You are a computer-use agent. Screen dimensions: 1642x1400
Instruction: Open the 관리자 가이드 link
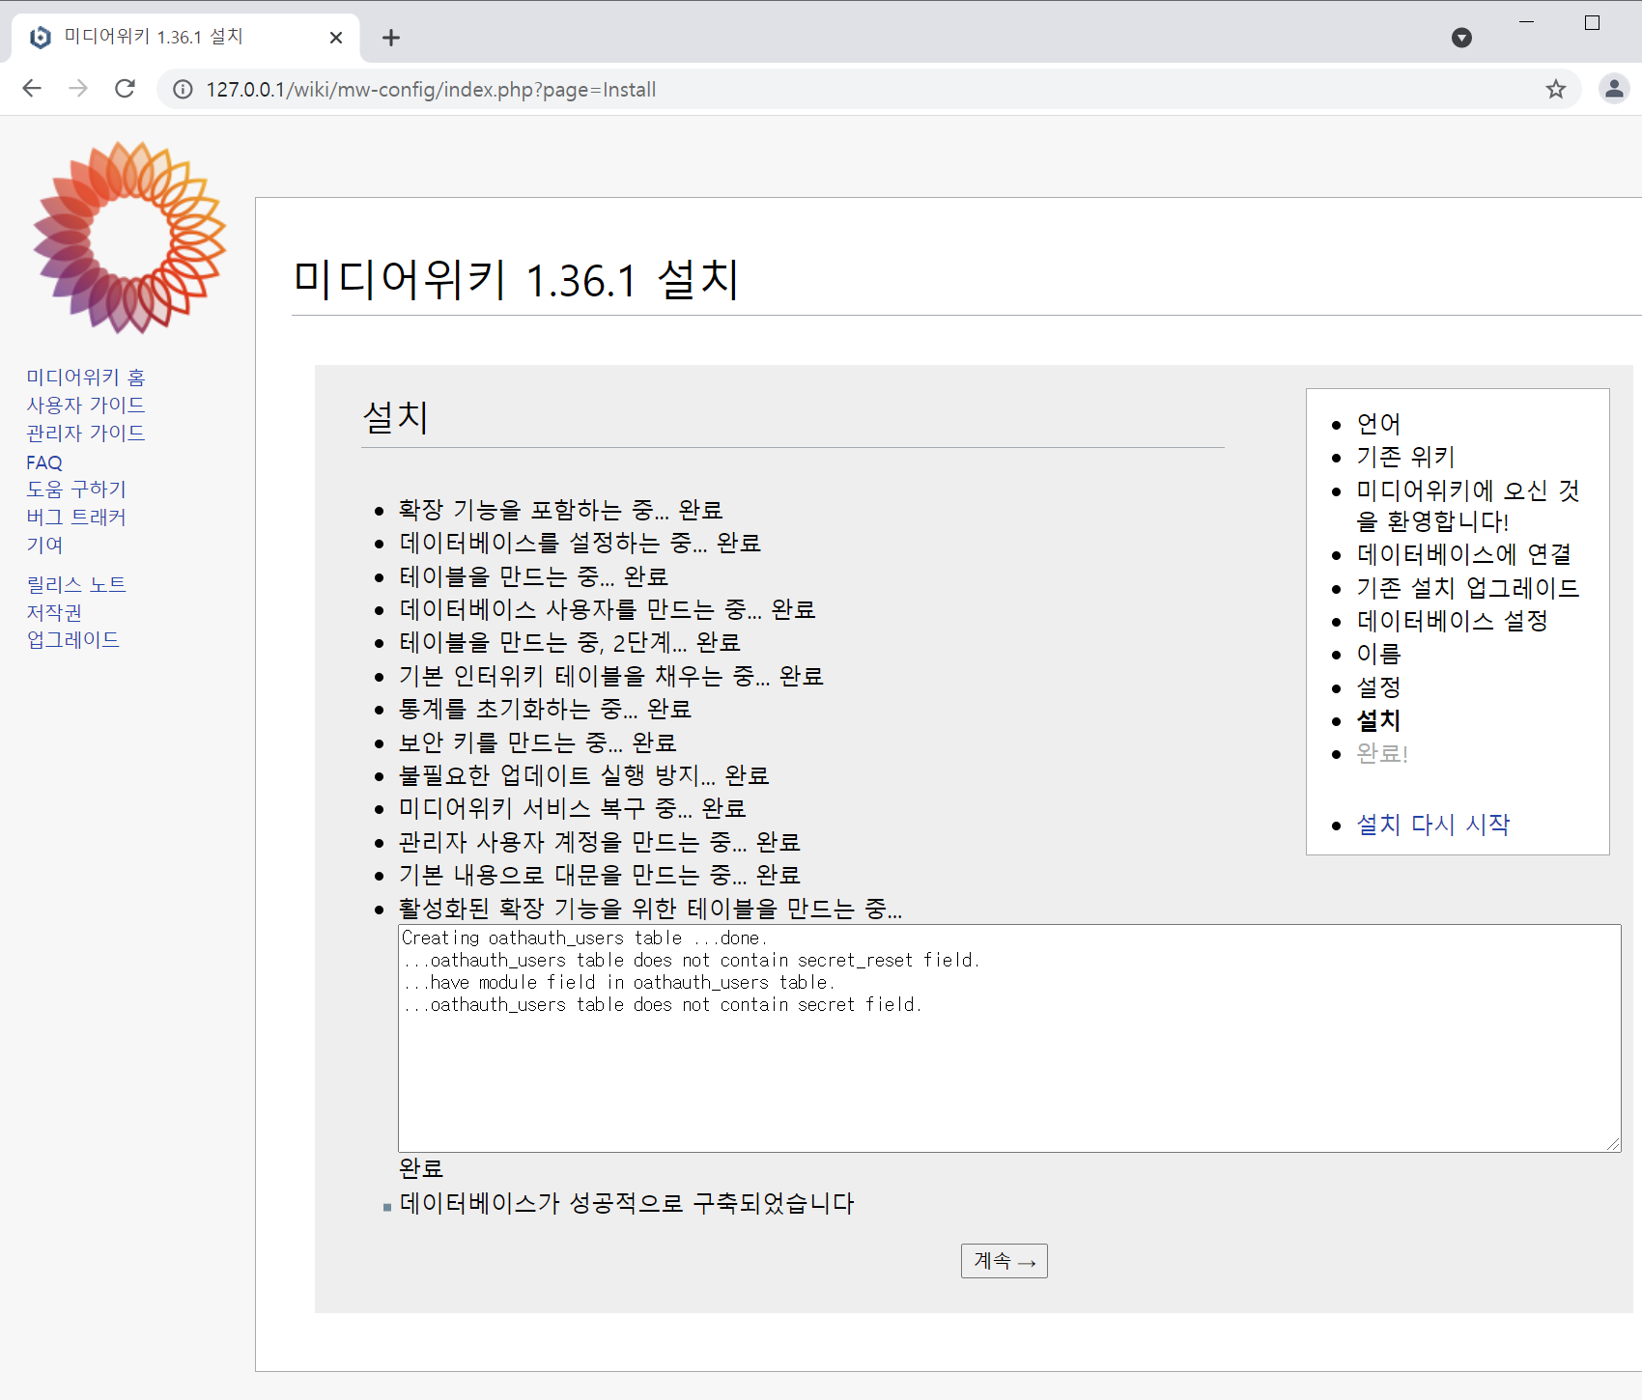point(85,433)
